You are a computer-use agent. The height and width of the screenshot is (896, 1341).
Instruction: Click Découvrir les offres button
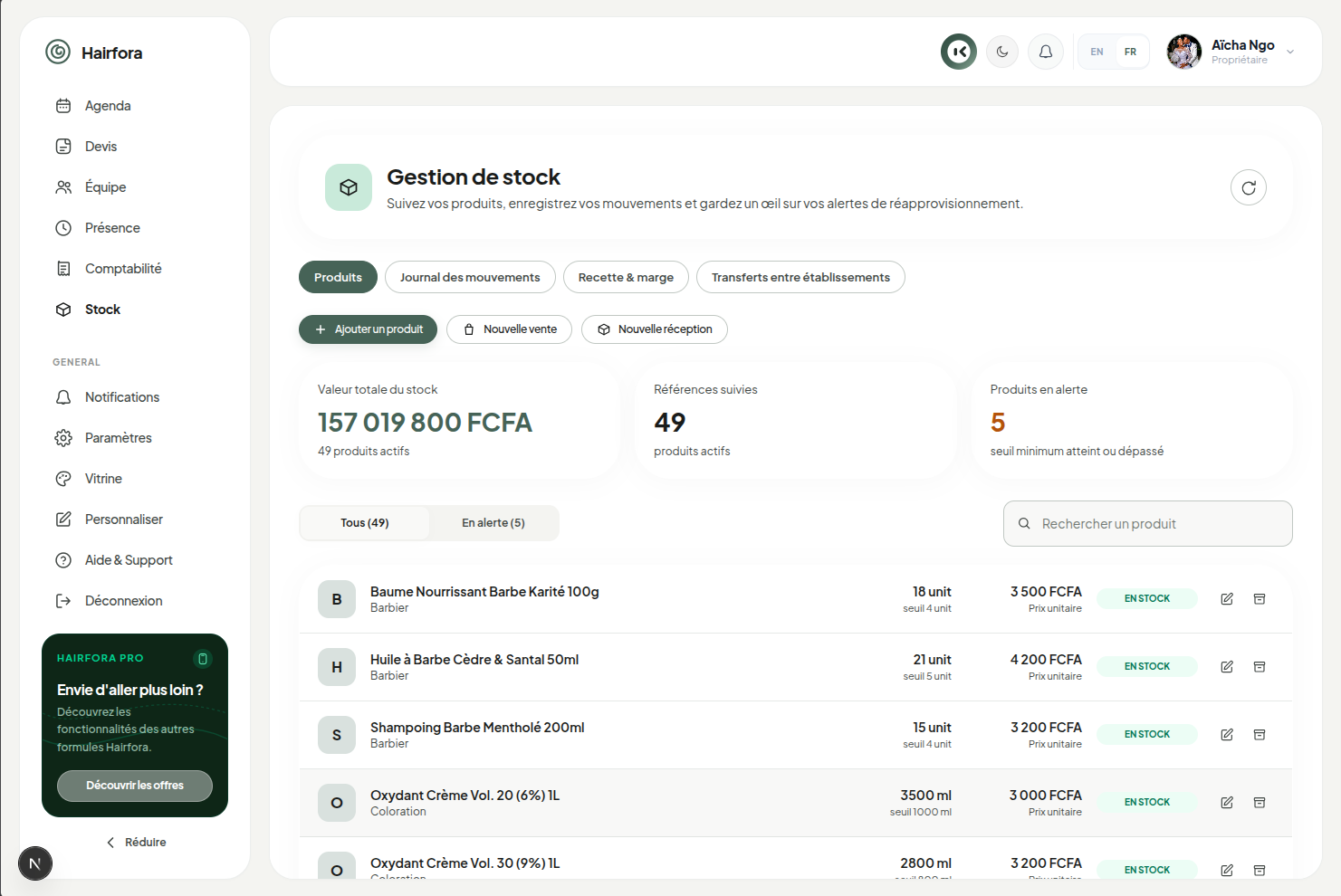coord(135,786)
